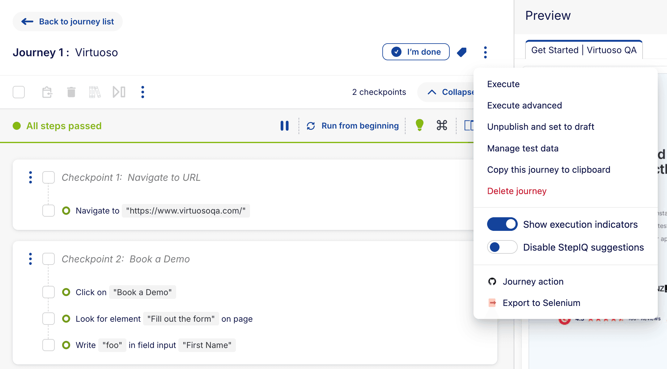Click the library books icon in the toolbar
Screen dimensions: 667x369
click(x=95, y=92)
